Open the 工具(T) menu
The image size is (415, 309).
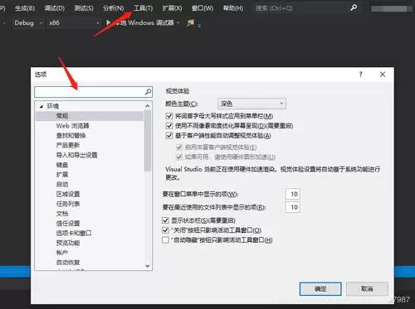[143, 8]
